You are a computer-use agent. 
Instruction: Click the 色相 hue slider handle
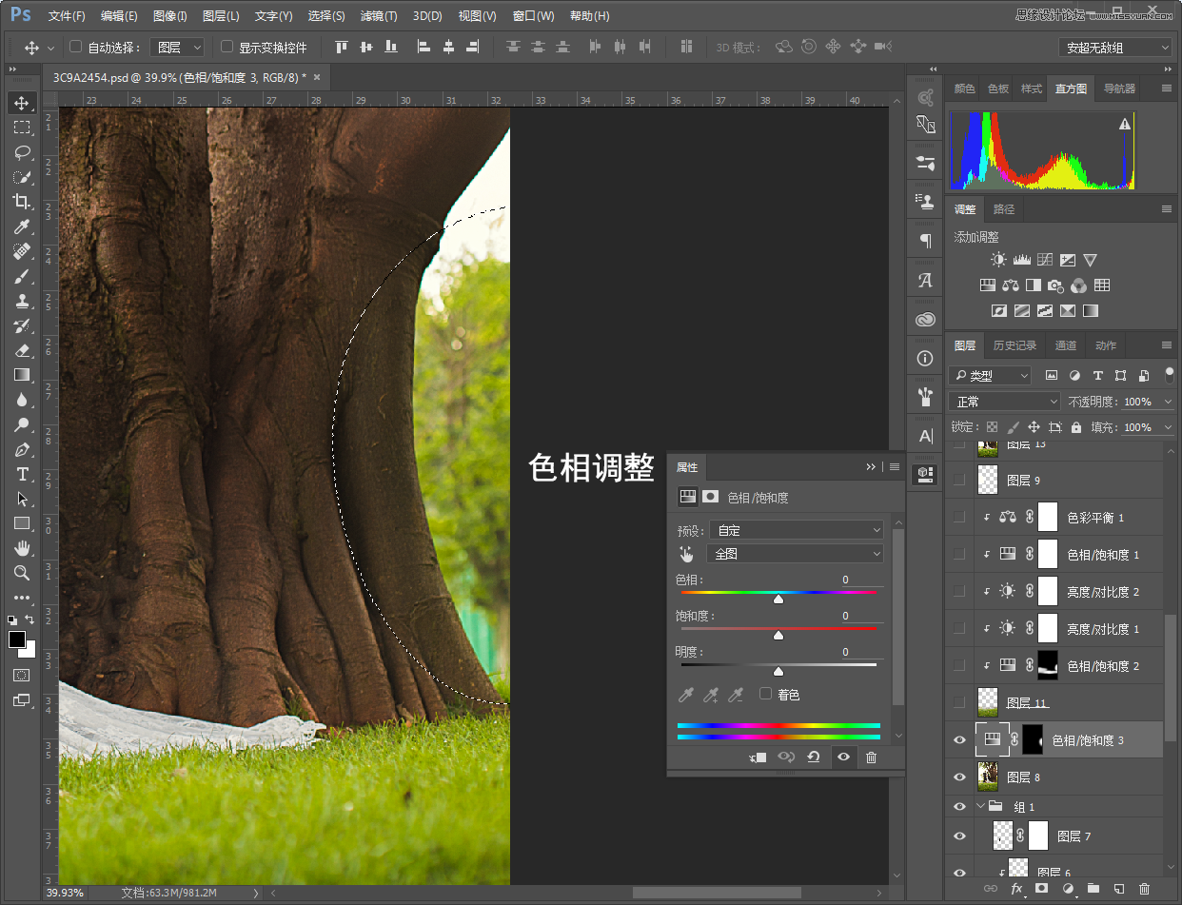[x=778, y=600]
